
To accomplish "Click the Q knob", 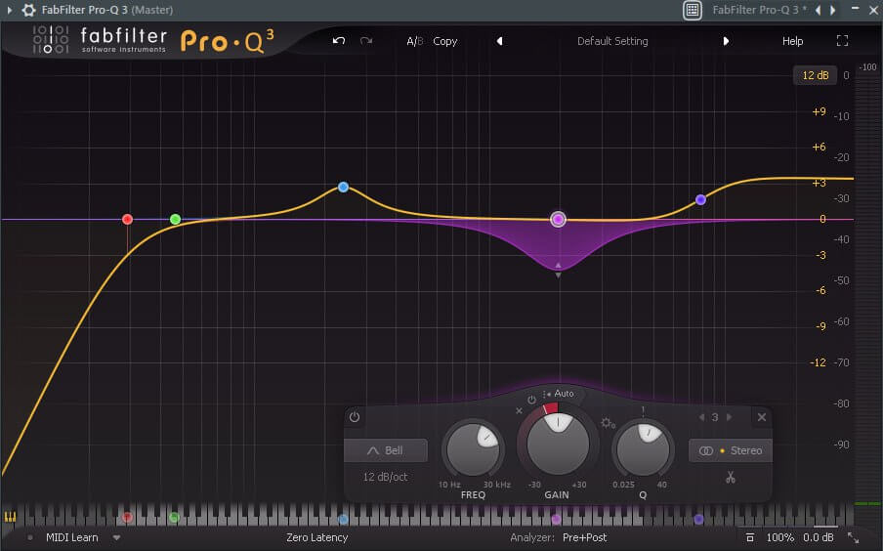I will click(643, 449).
